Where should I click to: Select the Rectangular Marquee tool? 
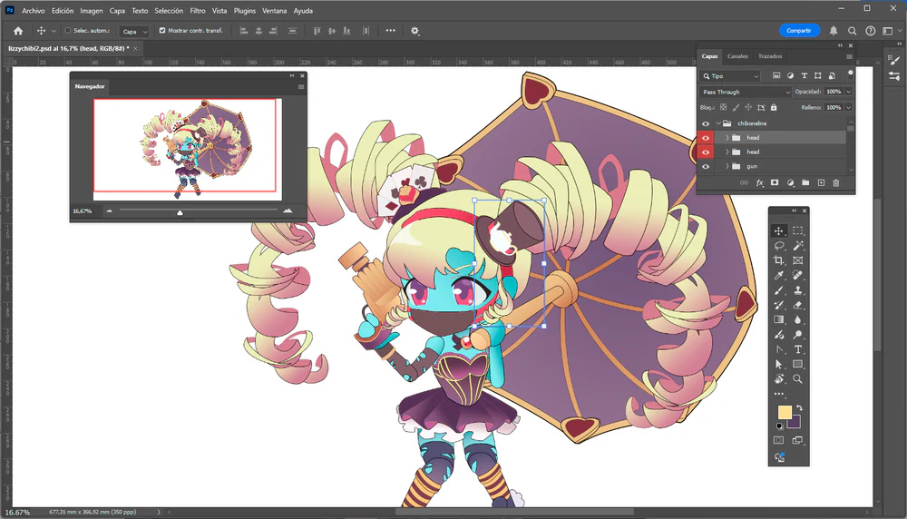click(x=797, y=230)
